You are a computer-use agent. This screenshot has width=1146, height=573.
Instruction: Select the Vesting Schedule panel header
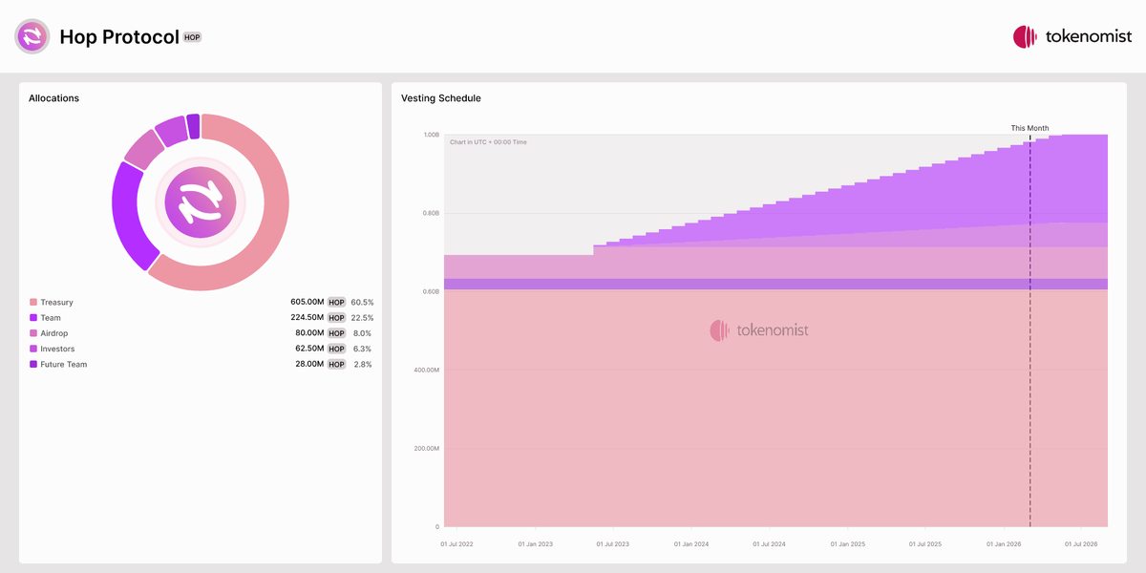(x=439, y=97)
